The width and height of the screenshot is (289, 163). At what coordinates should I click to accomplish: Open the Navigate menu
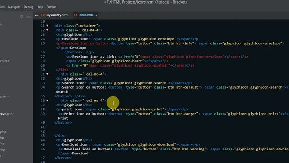tap(14, 7)
